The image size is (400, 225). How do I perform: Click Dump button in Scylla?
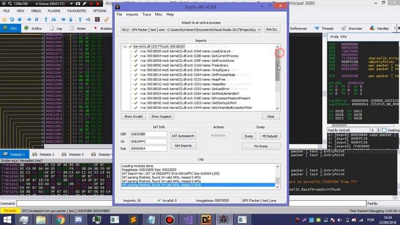[249, 136]
